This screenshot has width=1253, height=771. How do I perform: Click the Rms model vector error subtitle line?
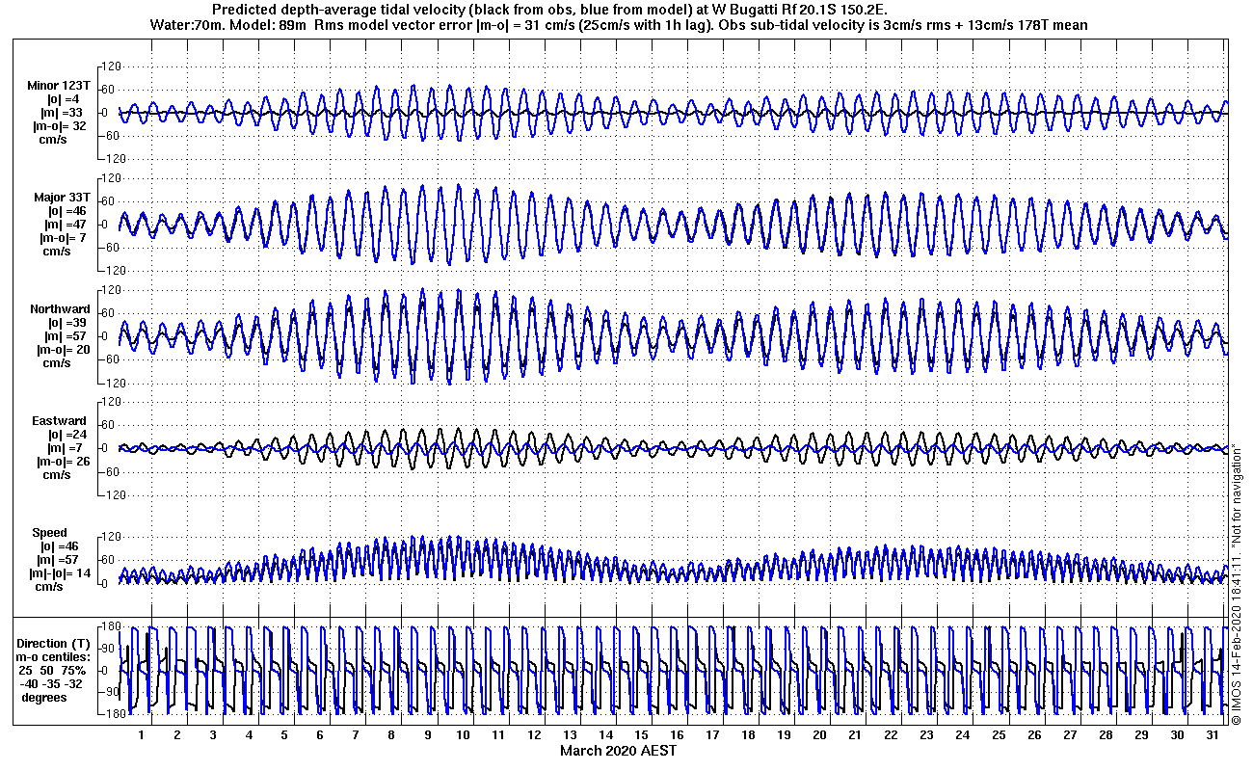pos(620,25)
